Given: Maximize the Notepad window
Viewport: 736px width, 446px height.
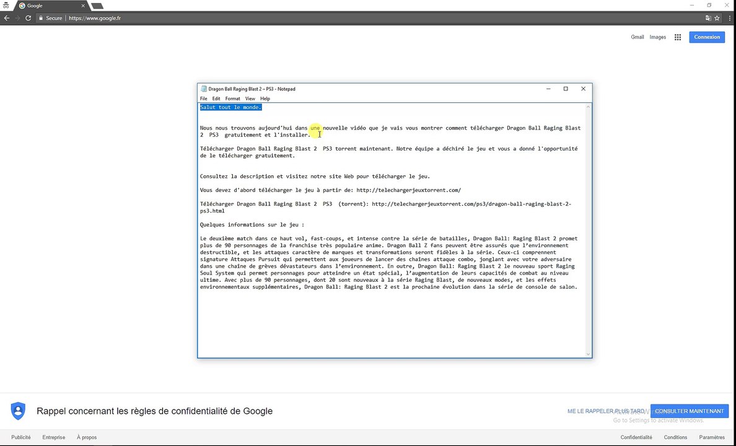Looking at the screenshot, I should 566,89.
